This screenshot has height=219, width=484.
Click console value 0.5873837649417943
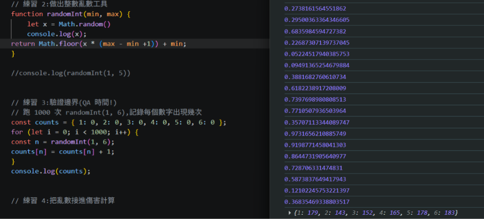click(315, 179)
